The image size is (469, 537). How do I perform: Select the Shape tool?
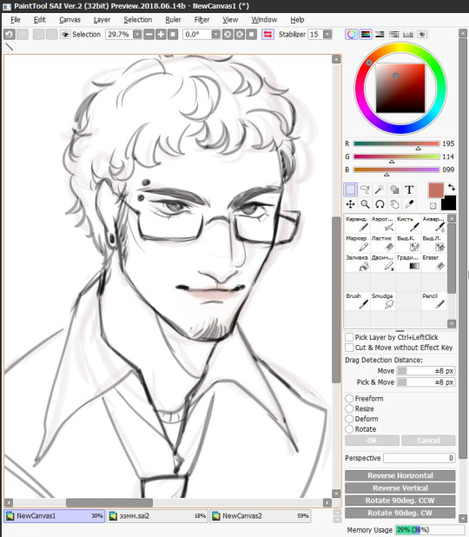(394, 189)
